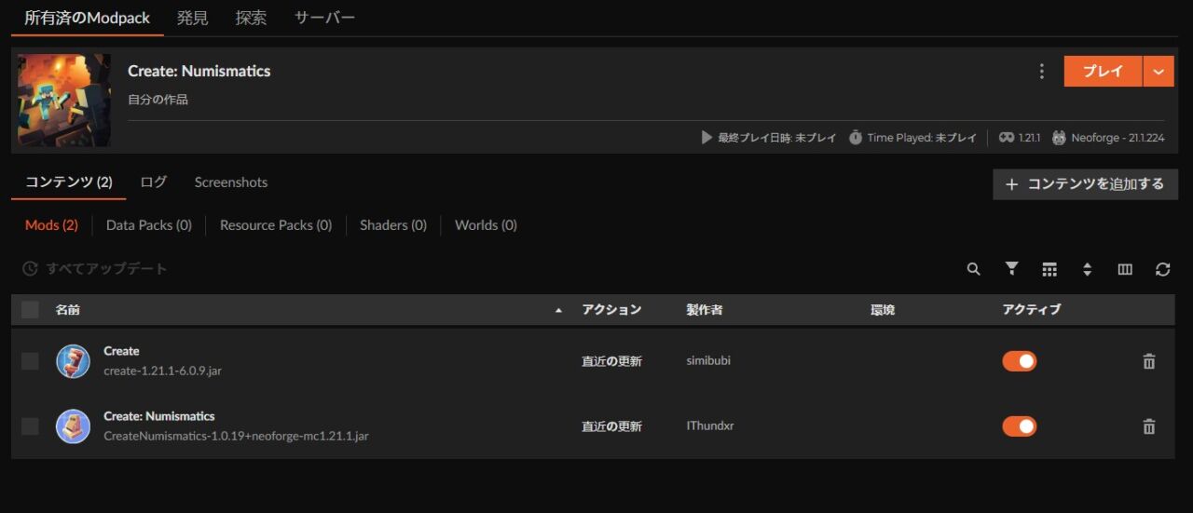The image size is (1193, 513).
Task: Click the 製作者 column header
Action: click(705, 310)
